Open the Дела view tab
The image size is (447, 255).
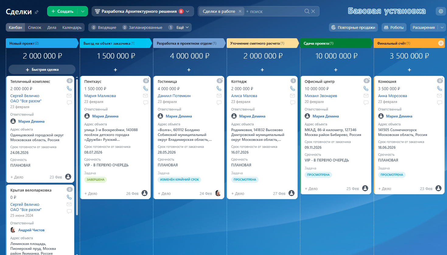coord(52,27)
